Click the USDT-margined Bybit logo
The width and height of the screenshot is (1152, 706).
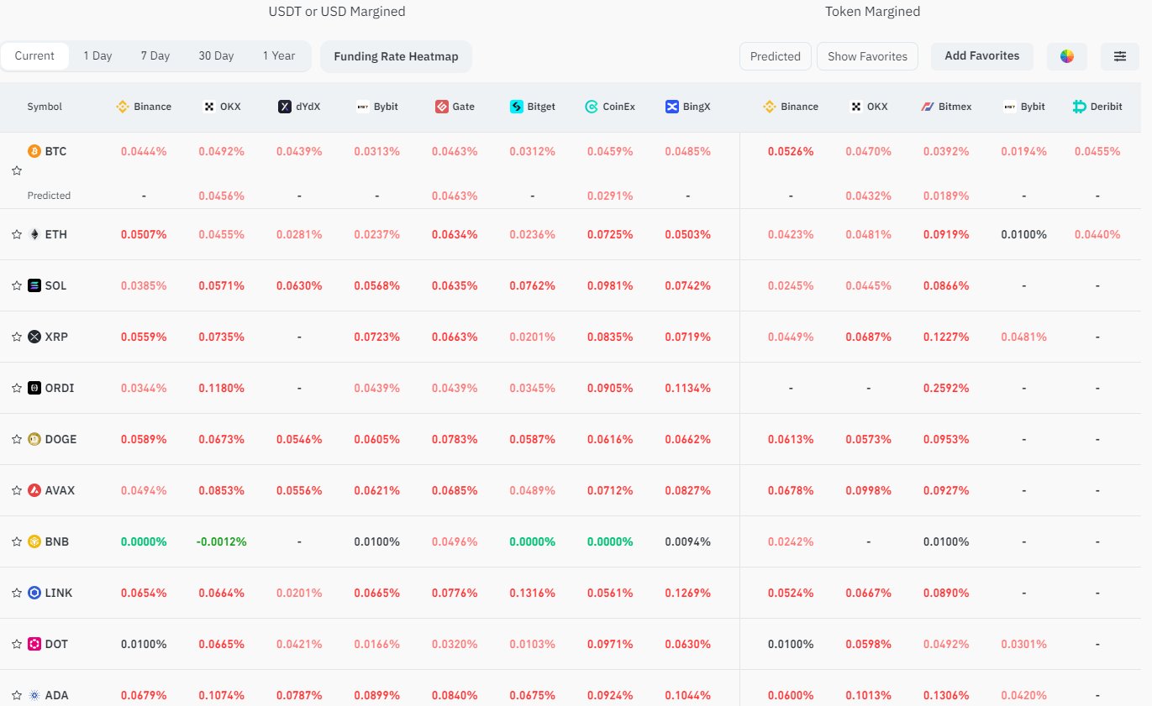363,107
